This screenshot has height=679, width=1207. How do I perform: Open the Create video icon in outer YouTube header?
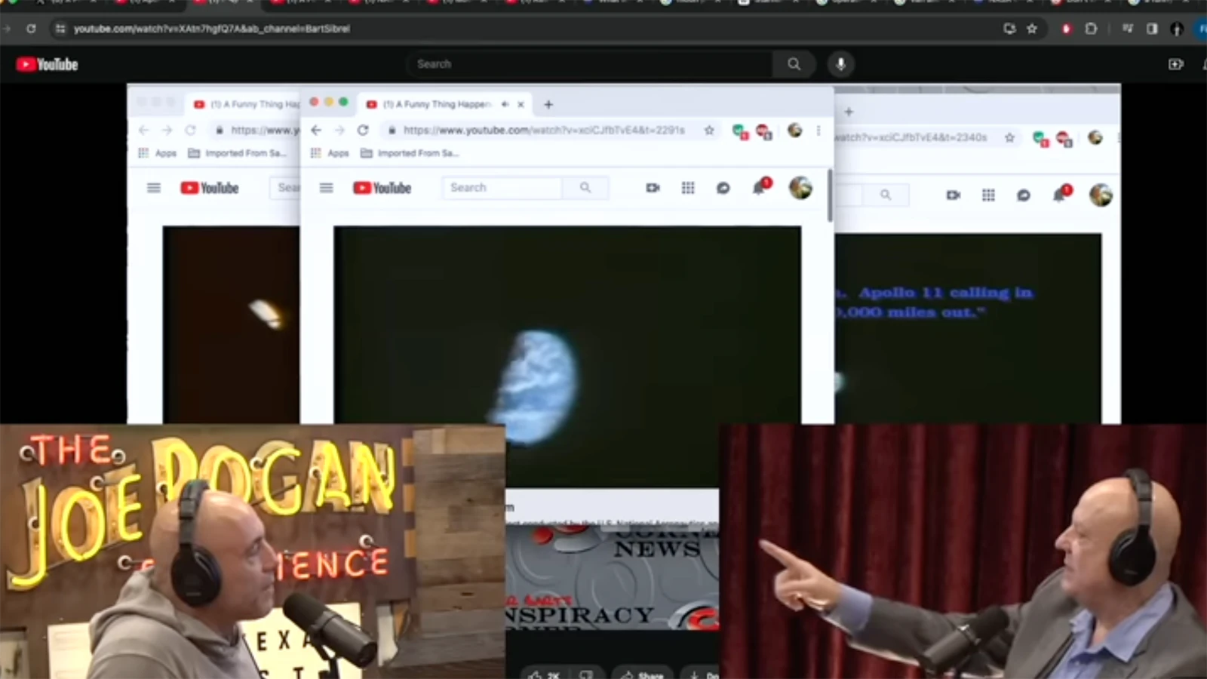pos(1175,64)
